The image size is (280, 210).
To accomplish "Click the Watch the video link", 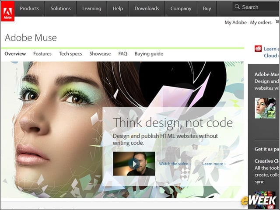I will [x=175, y=164].
